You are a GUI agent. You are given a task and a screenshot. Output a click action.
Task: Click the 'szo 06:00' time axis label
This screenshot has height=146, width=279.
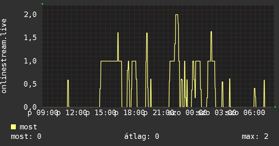click(x=245, y=113)
